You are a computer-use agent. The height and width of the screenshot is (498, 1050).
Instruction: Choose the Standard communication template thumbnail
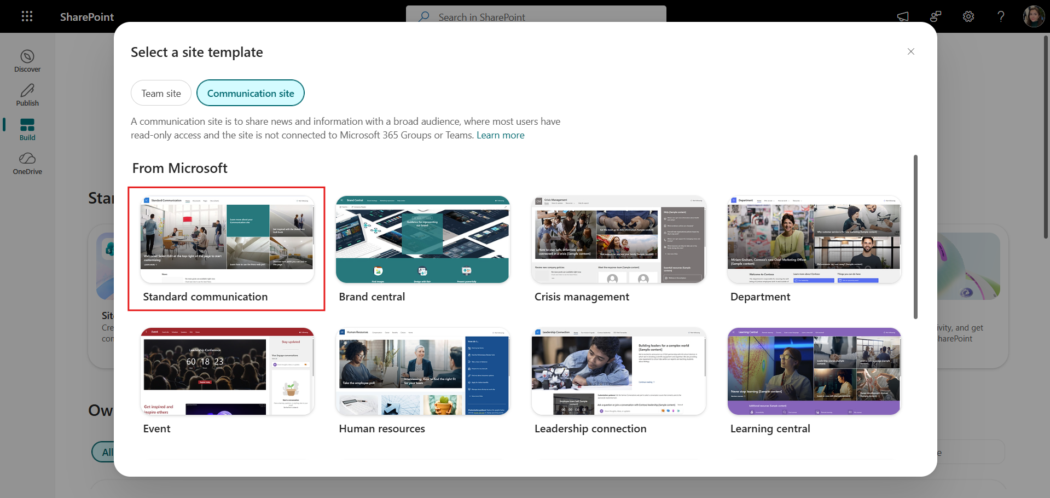(x=227, y=240)
